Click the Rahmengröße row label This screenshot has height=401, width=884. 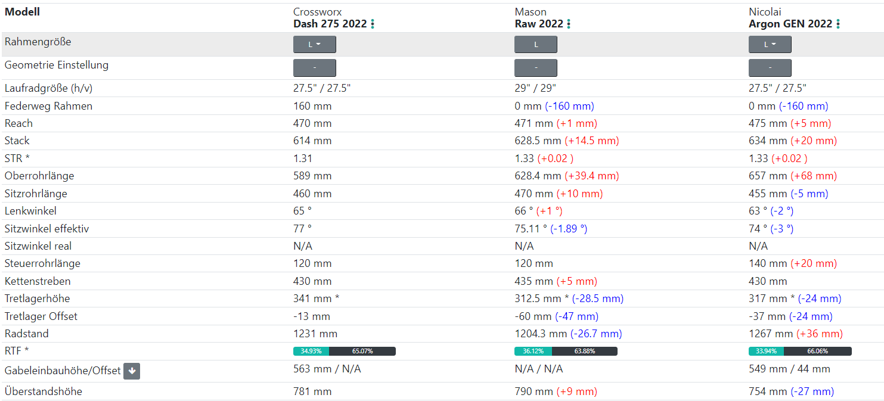tap(38, 42)
